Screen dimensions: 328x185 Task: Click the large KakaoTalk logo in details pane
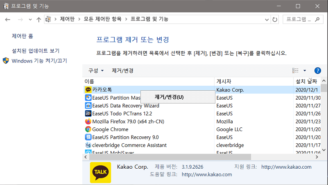coord(100,172)
